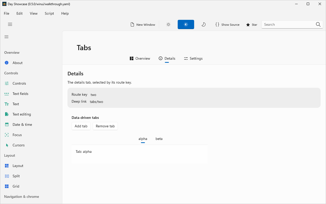The image size is (326, 204).
Task: Open the Edit menu
Action: [x=20, y=13]
